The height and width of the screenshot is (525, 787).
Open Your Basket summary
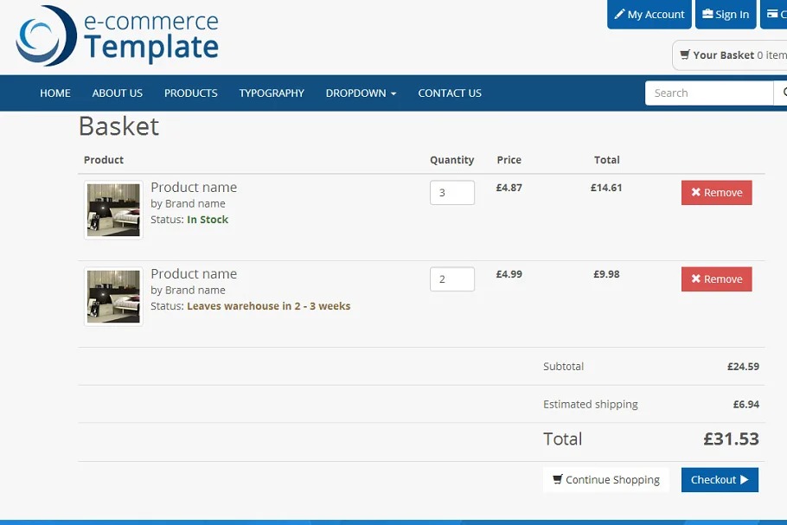pyautogui.click(x=731, y=55)
